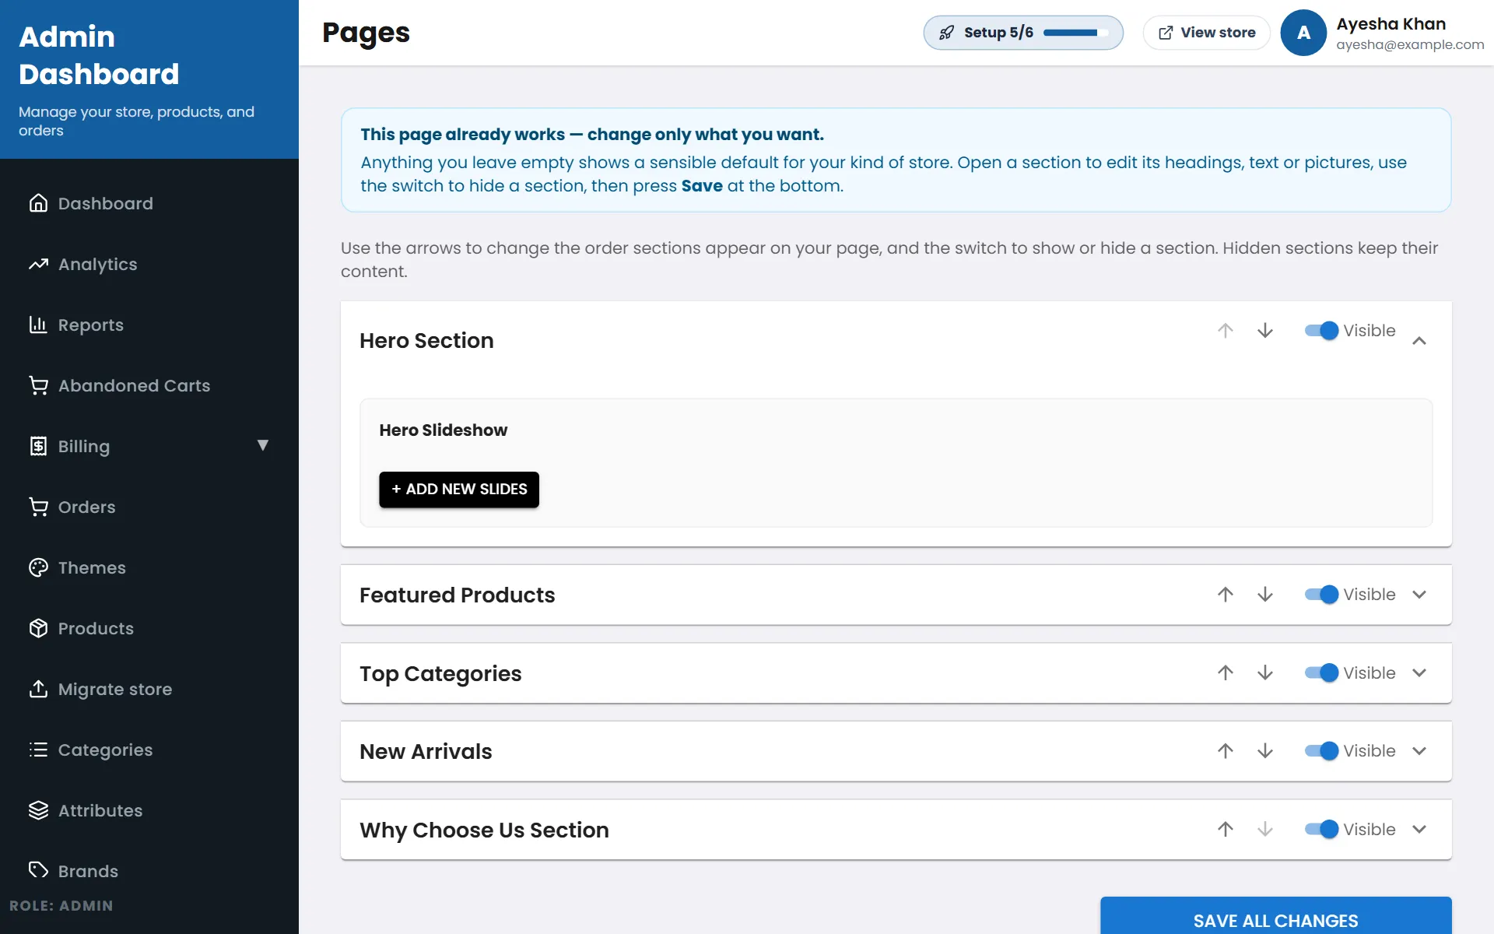
Task: Click the Reports bar chart icon
Action: pyautogui.click(x=38, y=325)
